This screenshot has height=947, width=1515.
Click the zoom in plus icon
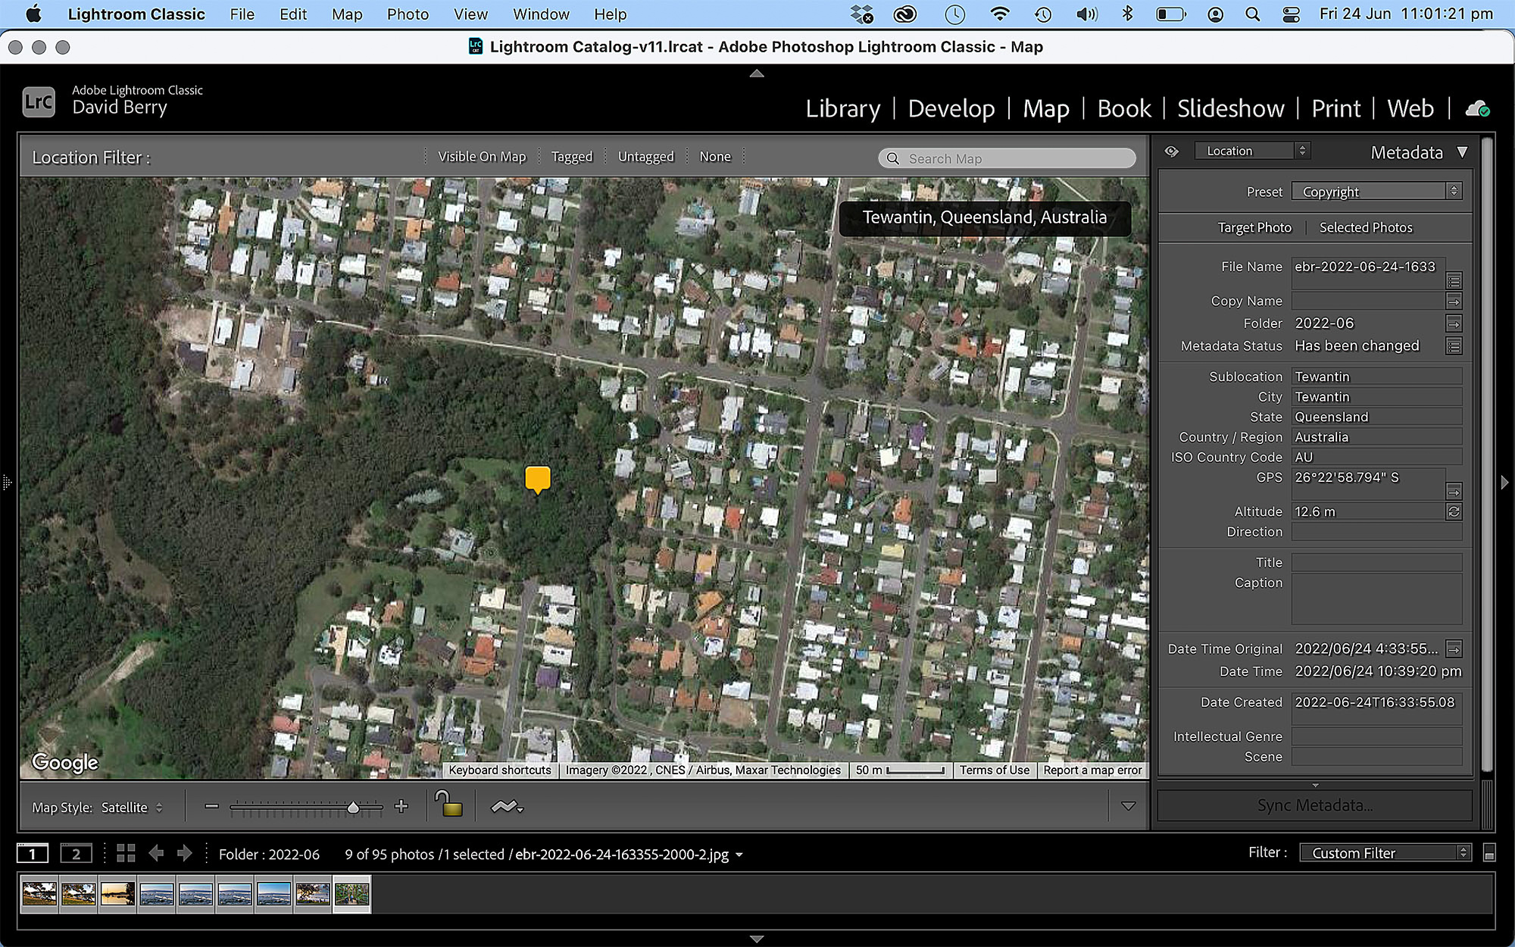point(401,807)
